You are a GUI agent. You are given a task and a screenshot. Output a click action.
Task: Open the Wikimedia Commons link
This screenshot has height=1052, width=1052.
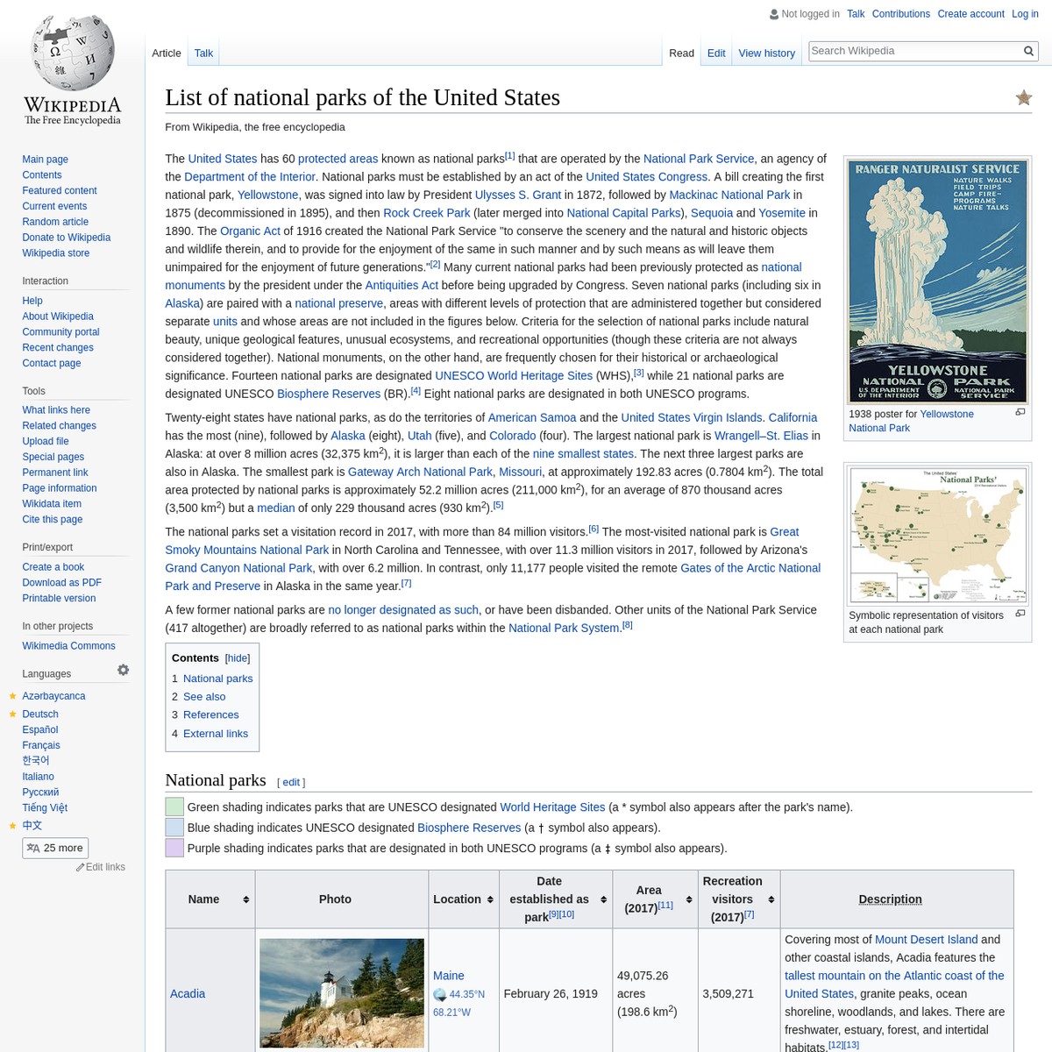68,646
